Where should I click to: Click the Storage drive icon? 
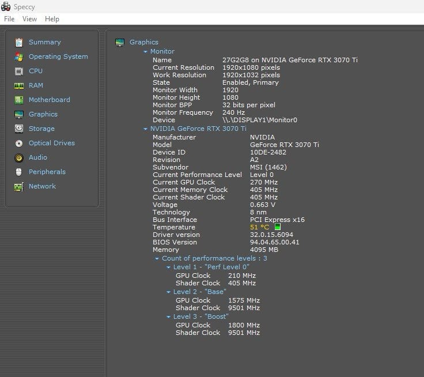coord(19,129)
